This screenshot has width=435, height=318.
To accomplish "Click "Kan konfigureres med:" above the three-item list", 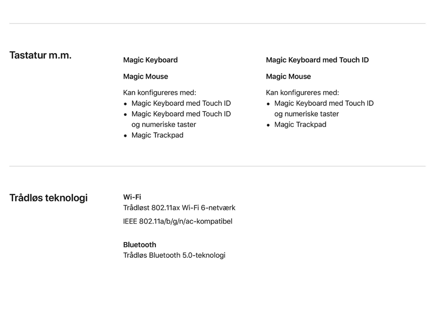I will (x=159, y=93).
